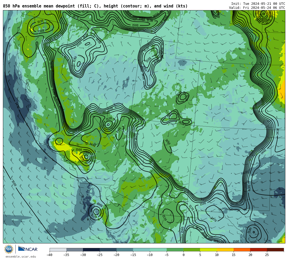288x260 pixels.
Task: Click the yellow-green 5 to 10 colorbar swatch
Action: [x=209, y=250]
